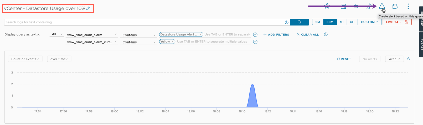Open the Custom time range dropdown
This screenshot has height=125, width=423.
[369, 22]
